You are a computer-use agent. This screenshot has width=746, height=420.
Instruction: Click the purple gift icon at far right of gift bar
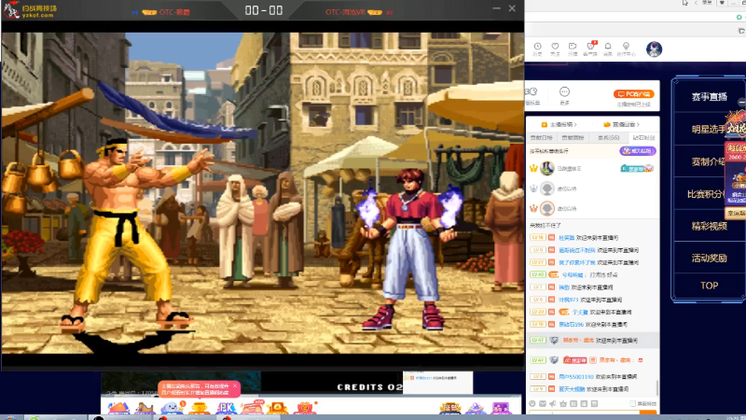(501, 408)
